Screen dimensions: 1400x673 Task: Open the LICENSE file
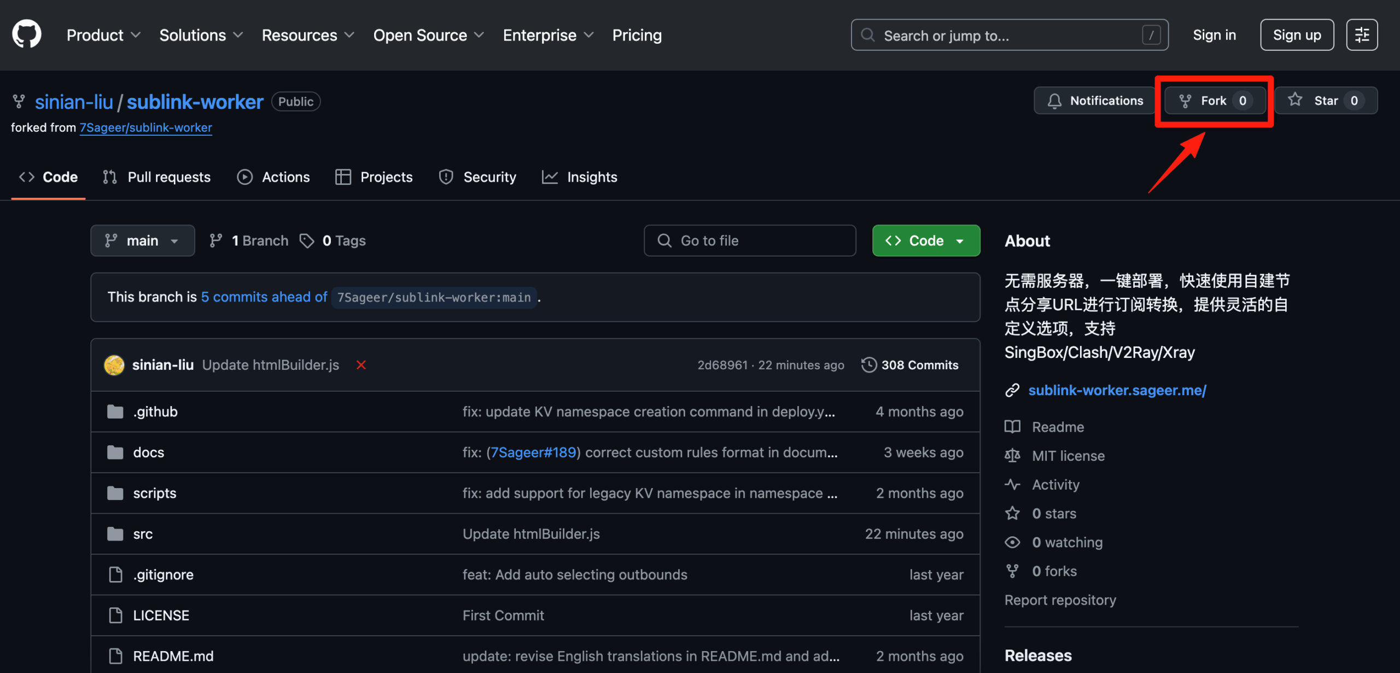(x=161, y=616)
